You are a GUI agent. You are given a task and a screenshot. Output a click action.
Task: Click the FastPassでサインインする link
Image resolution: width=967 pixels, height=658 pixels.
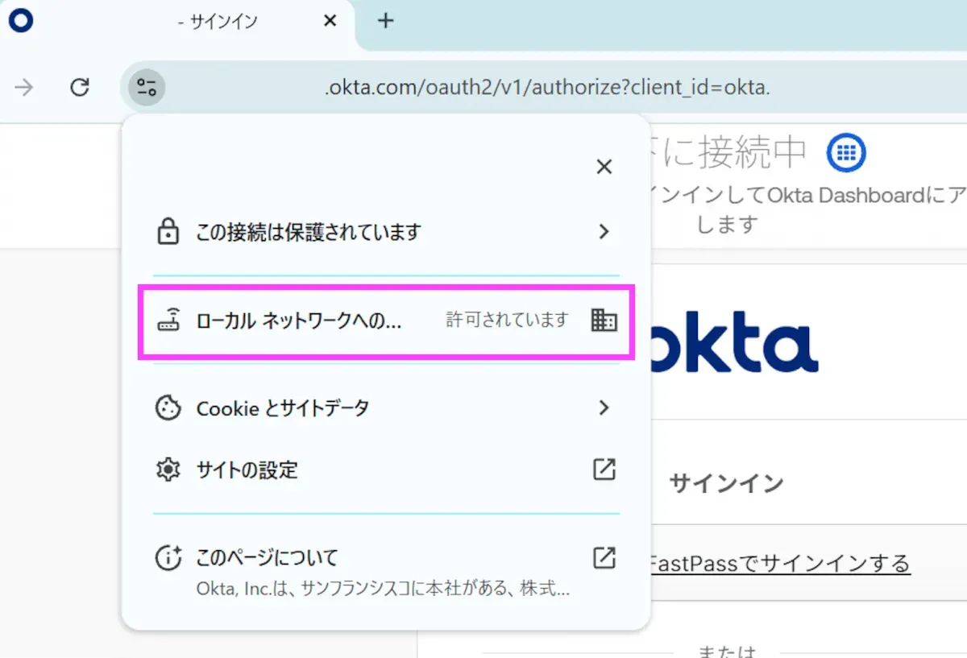[778, 562]
